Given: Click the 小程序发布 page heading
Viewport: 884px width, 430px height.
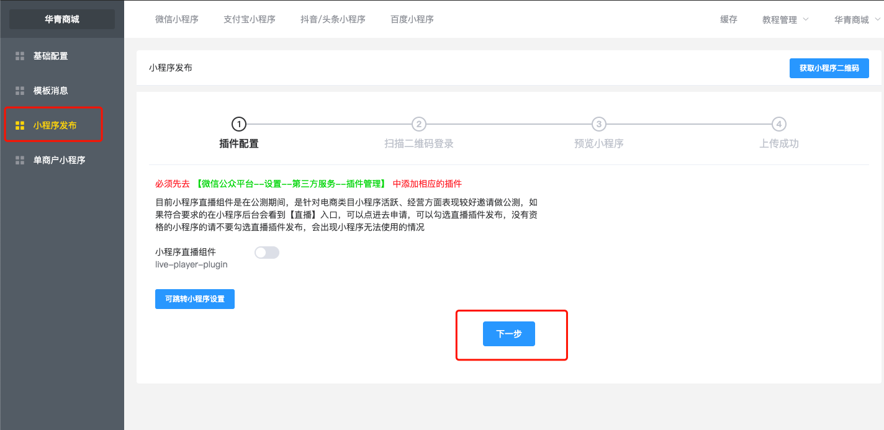Looking at the screenshot, I should click(x=171, y=68).
